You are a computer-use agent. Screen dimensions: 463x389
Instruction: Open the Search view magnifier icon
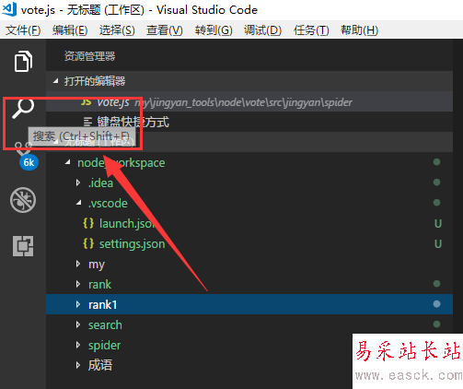click(23, 108)
